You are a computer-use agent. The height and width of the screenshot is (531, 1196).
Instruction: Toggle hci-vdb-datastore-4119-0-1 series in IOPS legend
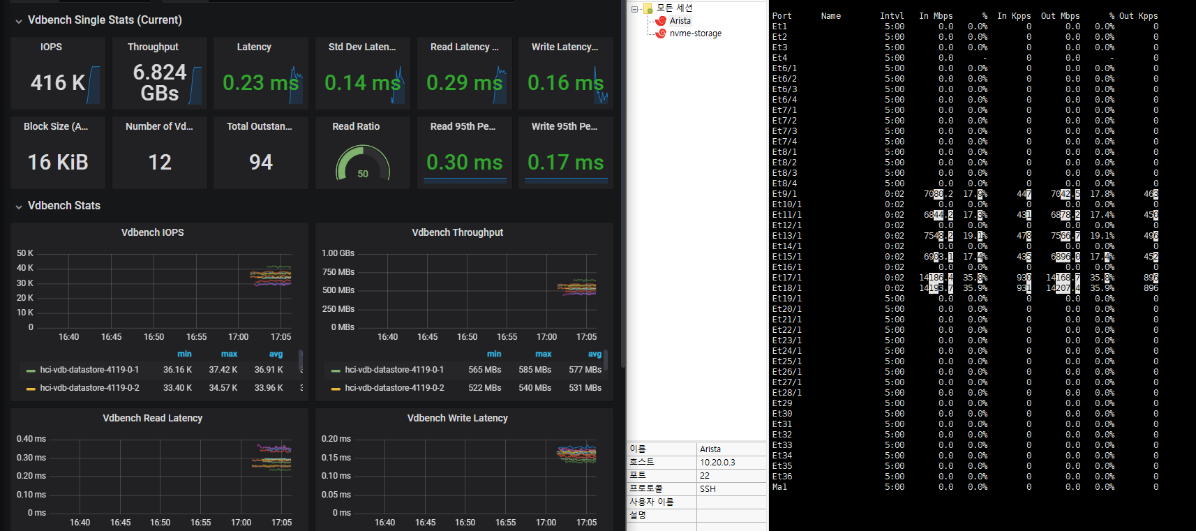click(89, 370)
